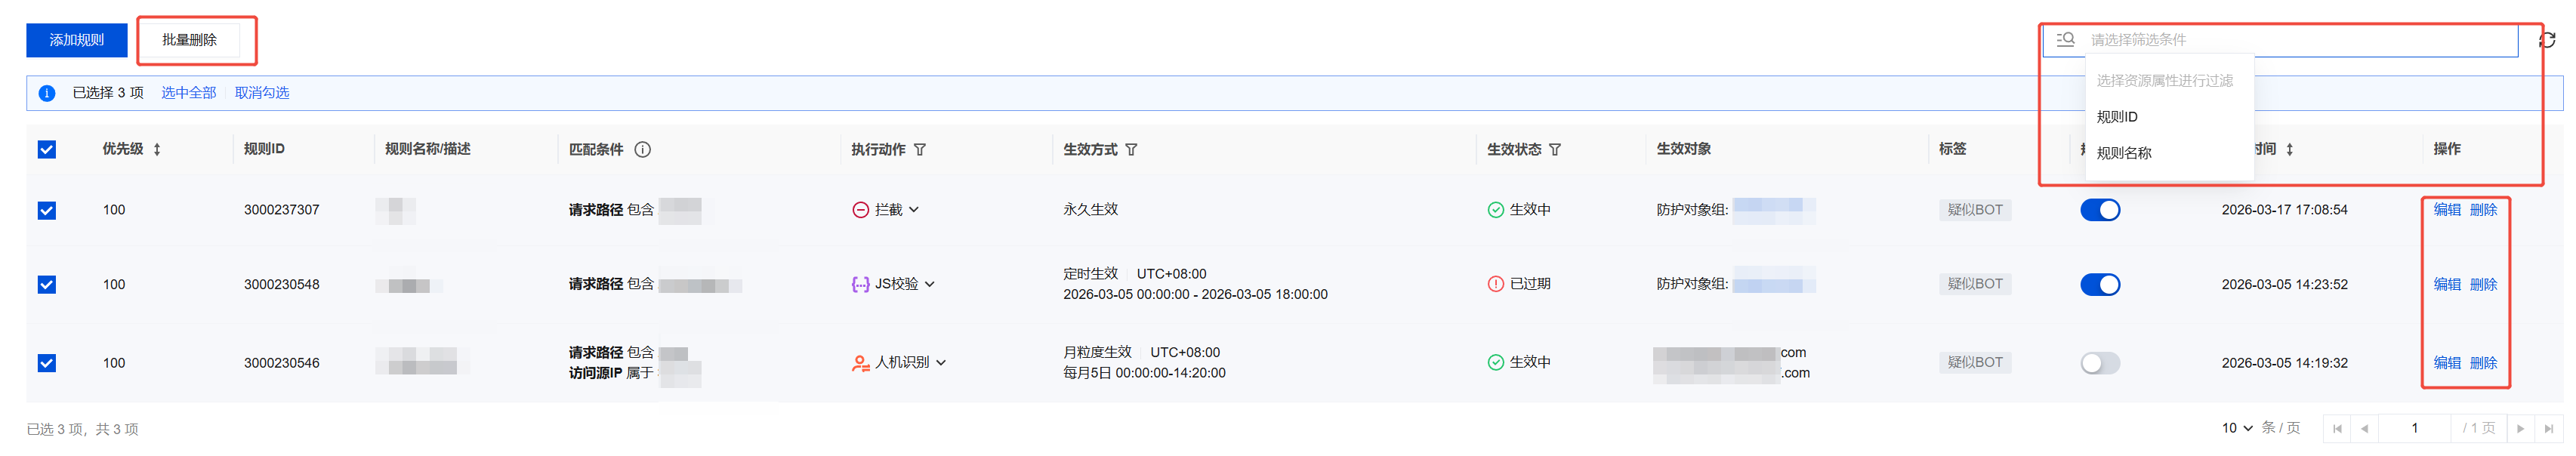Image resolution: width=2576 pixels, height=456 pixels.
Task: Uncheck the row for rule 3000230548
Action: (47, 284)
